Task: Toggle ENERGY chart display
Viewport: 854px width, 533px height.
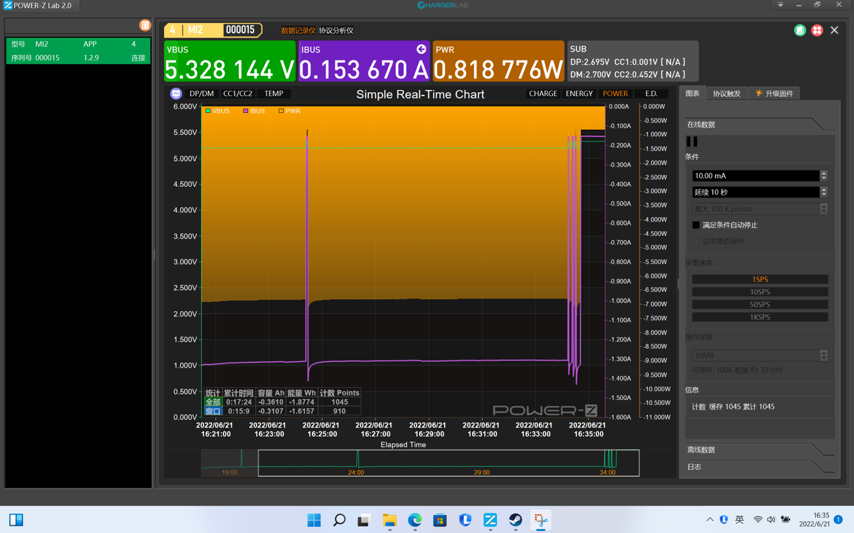Action: point(579,94)
